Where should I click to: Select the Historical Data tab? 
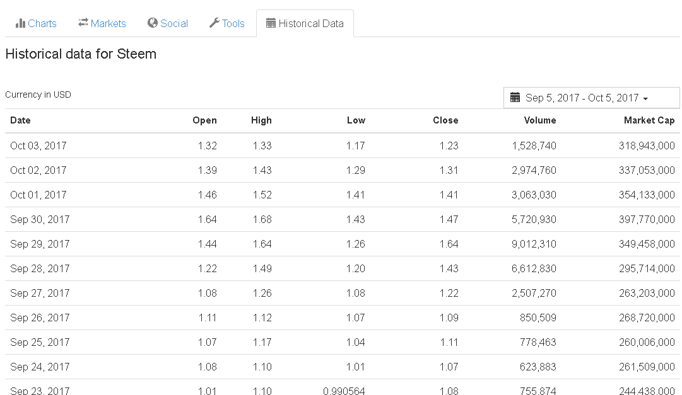tap(305, 23)
